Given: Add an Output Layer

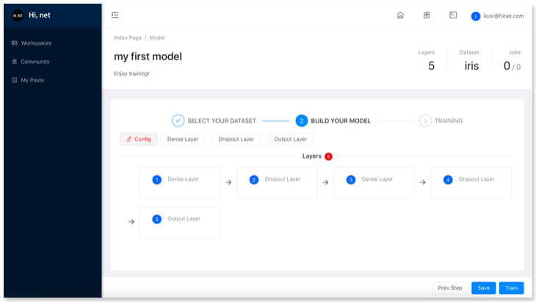Looking at the screenshot, I should point(289,139).
